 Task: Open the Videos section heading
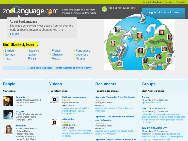55,84
